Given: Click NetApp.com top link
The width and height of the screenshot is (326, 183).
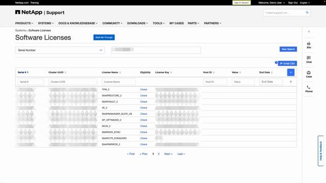Looking at the screenshot, I should point(22,3).
